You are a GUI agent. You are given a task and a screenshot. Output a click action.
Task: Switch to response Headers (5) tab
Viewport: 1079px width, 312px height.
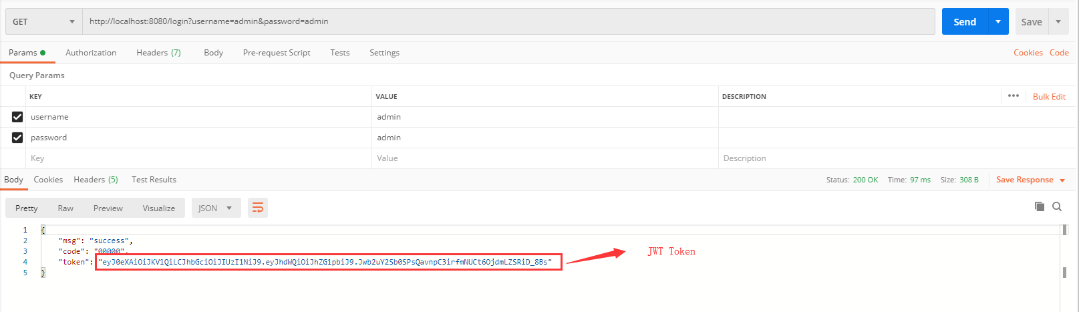coord(96,180)
